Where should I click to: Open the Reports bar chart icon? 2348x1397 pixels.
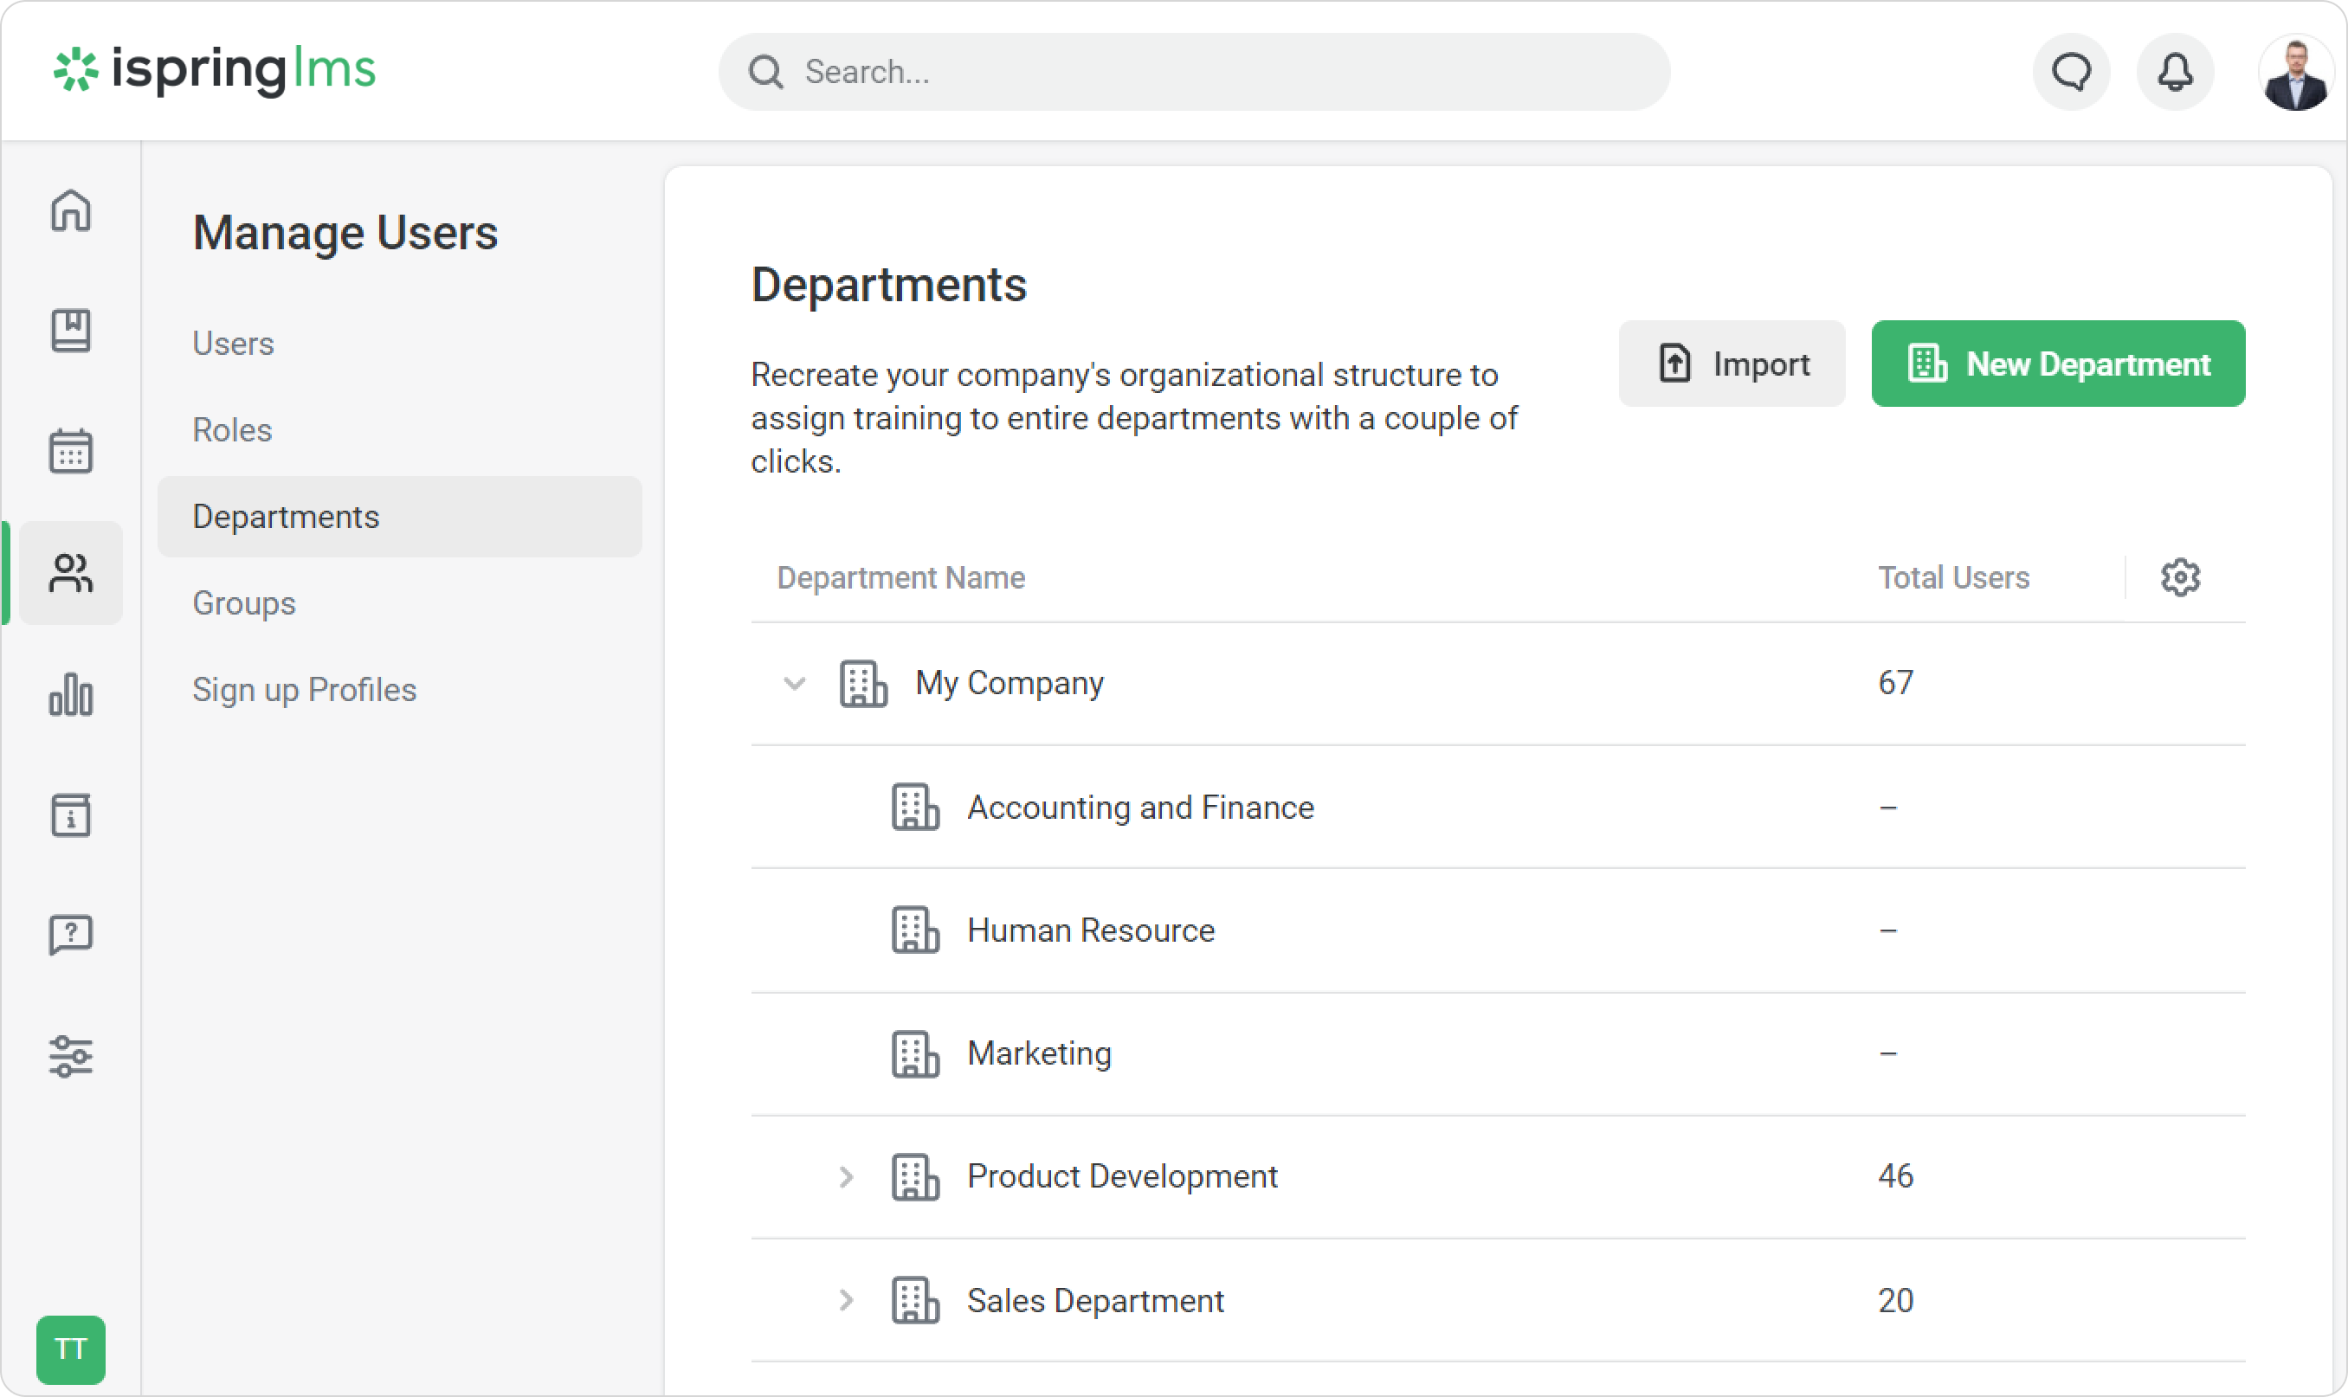coord(71,695)
